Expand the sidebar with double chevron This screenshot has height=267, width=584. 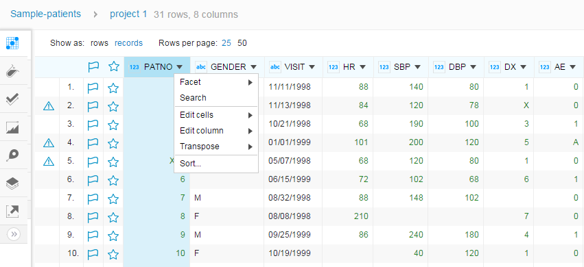click(14, 234)
